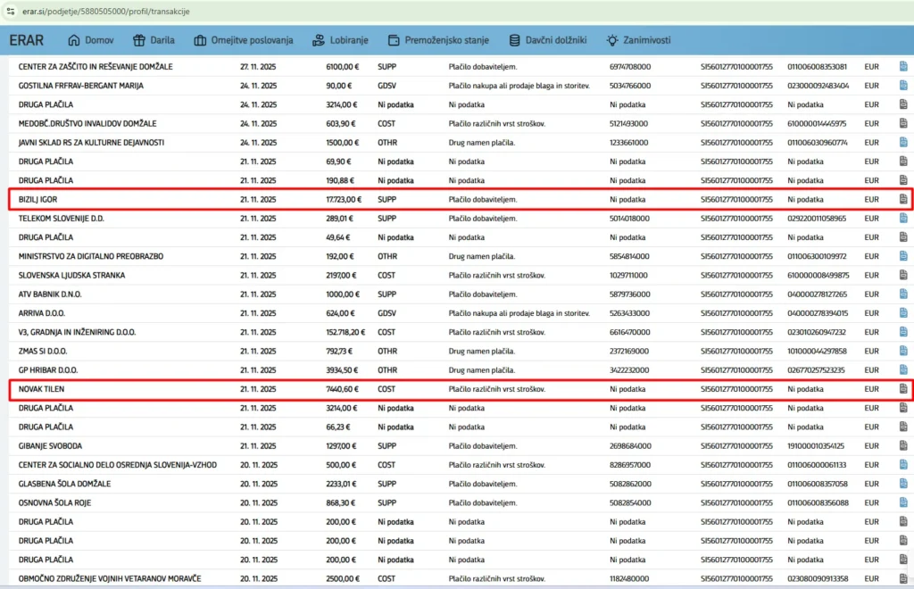The height and width of the screenshot is (589, 914).
Task: Click the ERAR logo
Action: 27,40
